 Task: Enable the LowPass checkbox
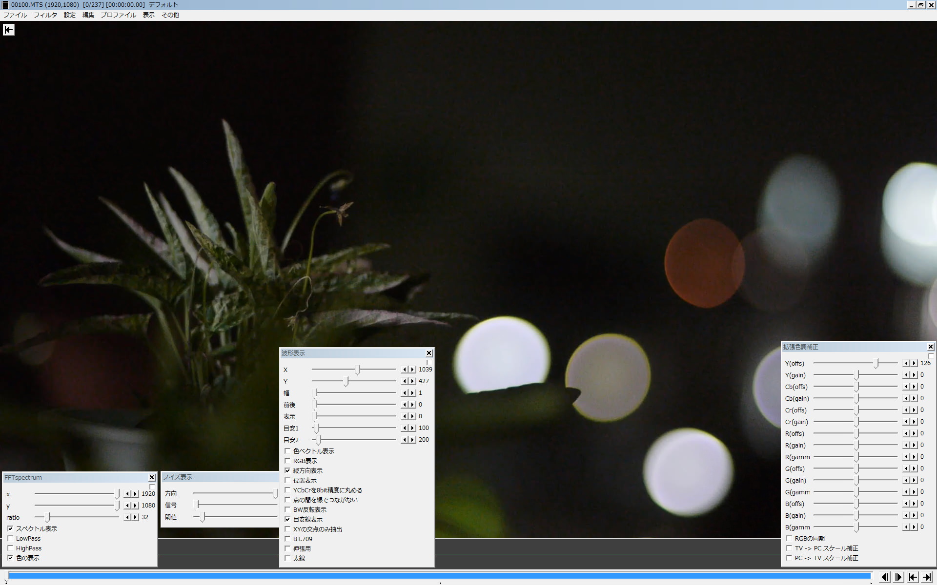10,538
